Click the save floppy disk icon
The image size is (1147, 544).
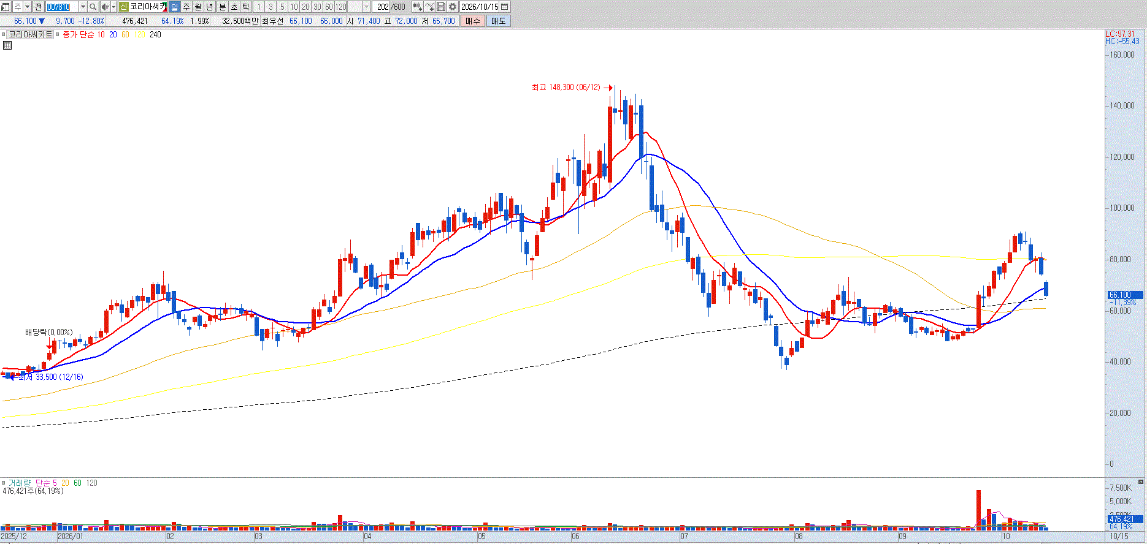pyautogui.click(x=441, y=7)
